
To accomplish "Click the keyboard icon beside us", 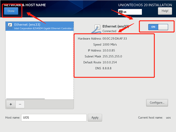I will click(x=121, y=12).
